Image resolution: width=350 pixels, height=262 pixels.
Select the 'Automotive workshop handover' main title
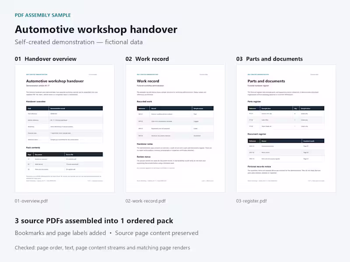click(96, 29)
